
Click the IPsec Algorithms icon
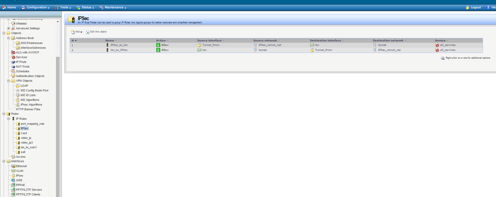[x=18, y=105]
